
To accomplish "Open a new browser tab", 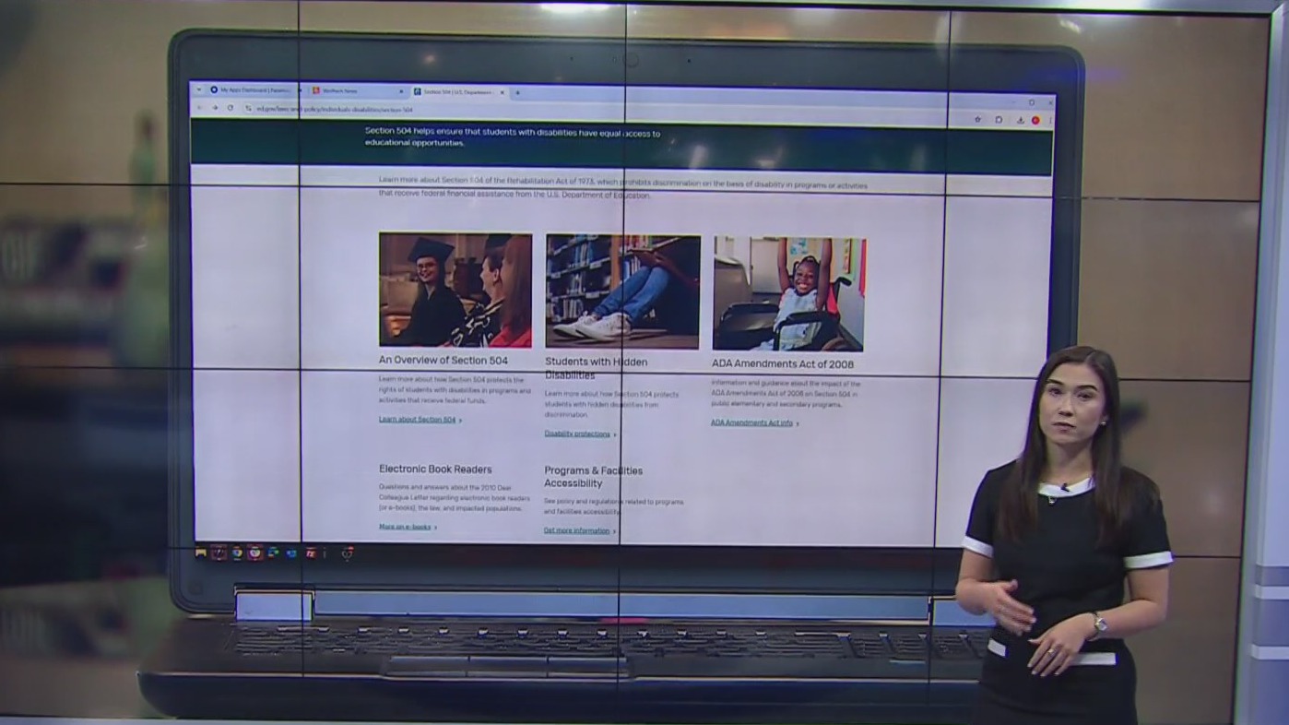I will point(517,92).
